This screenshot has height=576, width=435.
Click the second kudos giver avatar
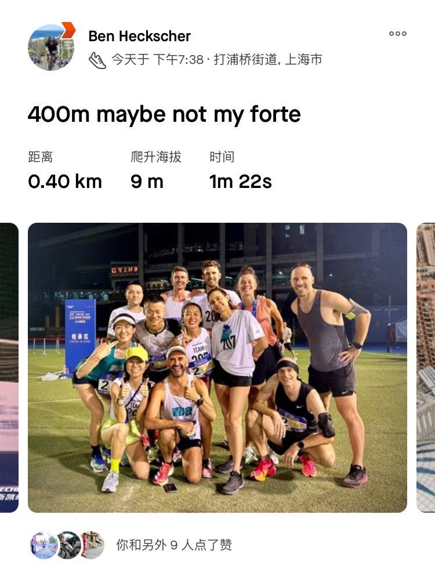(68, 545)
